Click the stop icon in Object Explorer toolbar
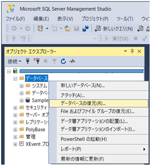Viewport: 151px width, 166px height. (x=46, y=61)
